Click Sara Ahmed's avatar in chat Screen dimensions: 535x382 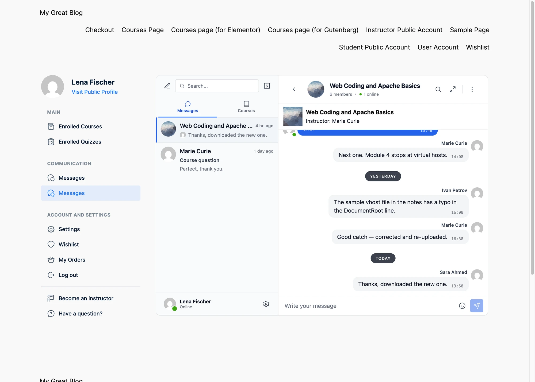[477, 275]
